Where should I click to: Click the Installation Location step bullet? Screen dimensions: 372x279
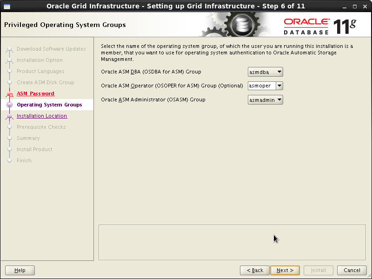(x=9, y=116)
